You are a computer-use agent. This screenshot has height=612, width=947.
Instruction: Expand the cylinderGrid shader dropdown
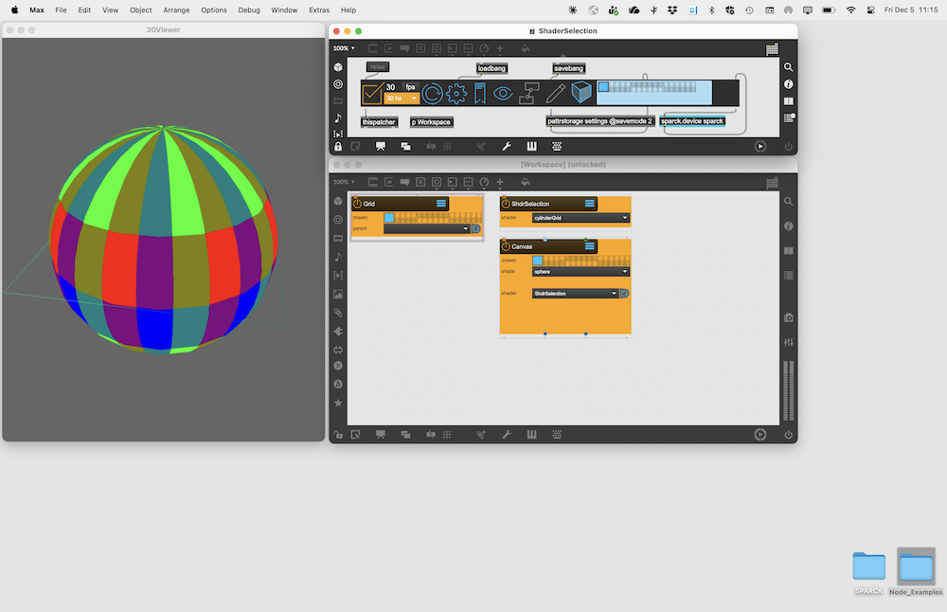(x=580, y=218)
